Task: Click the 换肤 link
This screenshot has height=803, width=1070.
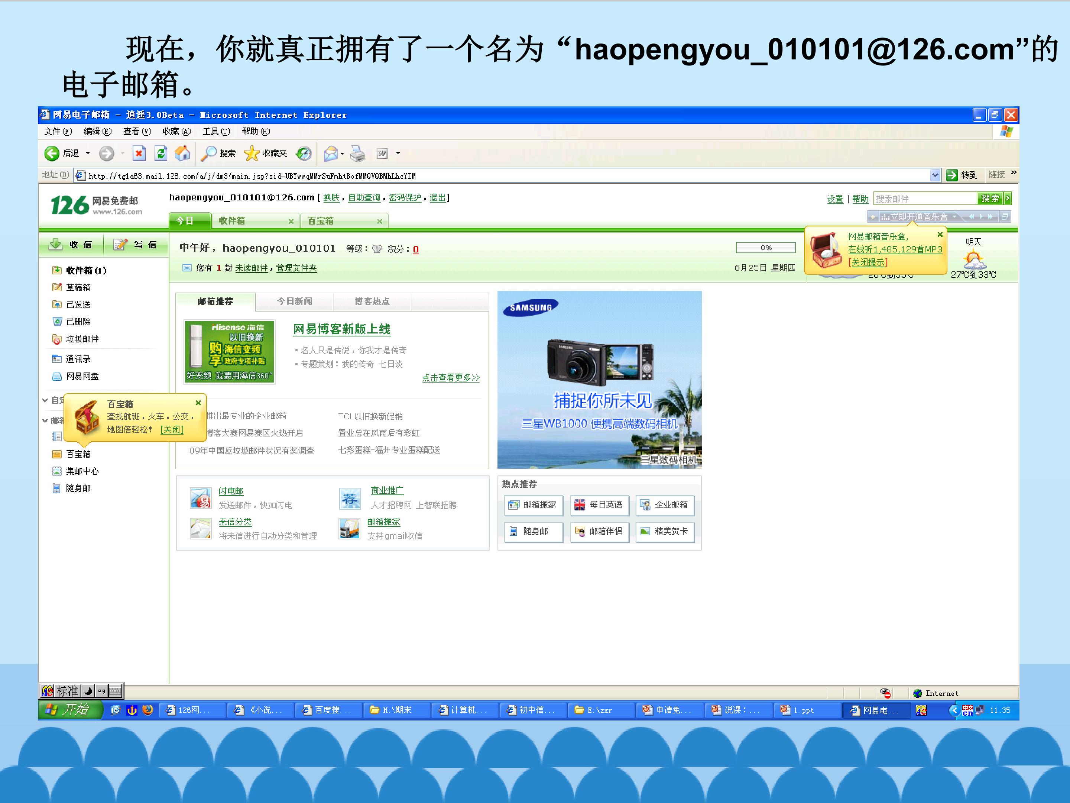Action: click(331, 197)
